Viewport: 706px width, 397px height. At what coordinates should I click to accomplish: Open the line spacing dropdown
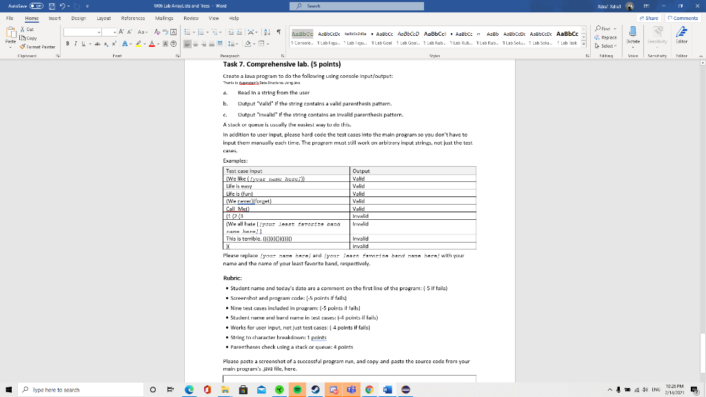click(x=237, y=44)
